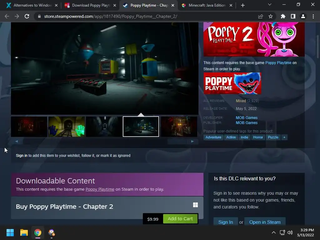Open the Windows Start menu

(10, 232)
